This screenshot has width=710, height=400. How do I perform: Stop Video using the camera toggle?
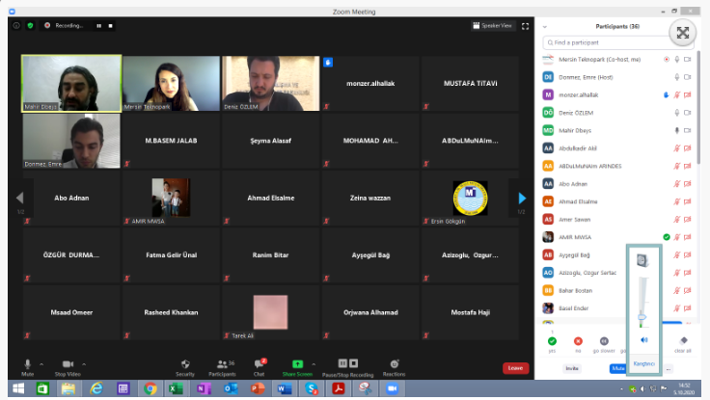pos(68,367)
